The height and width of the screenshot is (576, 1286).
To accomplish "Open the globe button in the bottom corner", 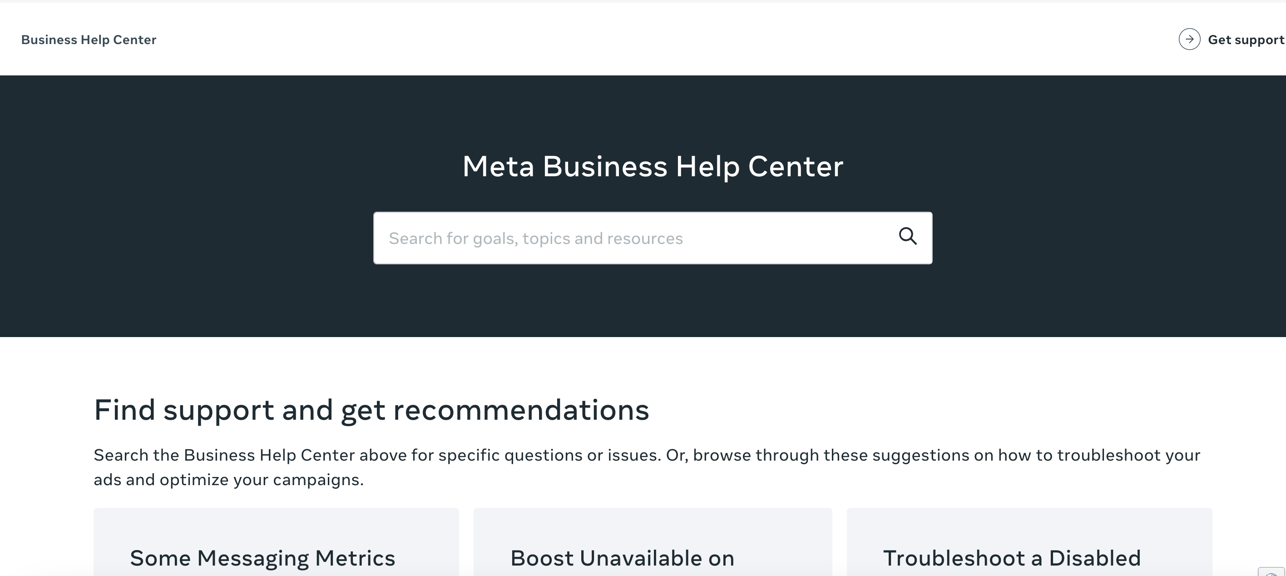I will [1271, 572].
